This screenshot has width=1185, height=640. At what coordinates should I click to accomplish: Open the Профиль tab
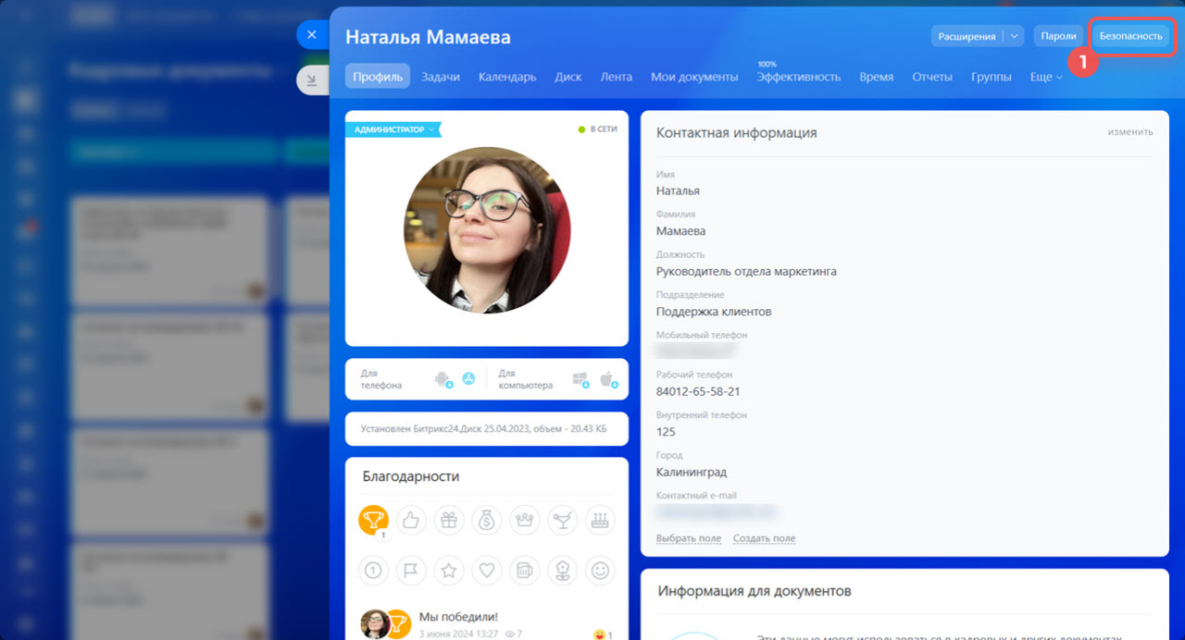[x=378, y=77]
